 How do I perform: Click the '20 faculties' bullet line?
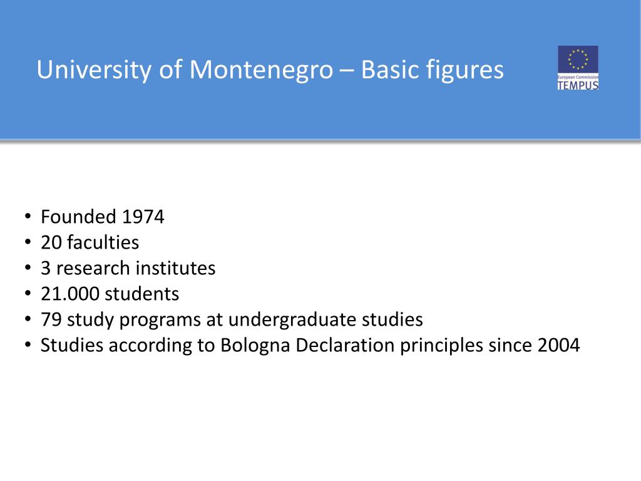90,242
